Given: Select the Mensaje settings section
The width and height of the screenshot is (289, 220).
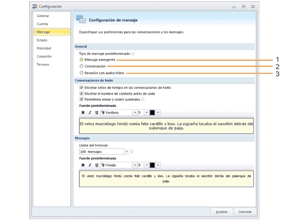Looking at the screenshot, I should click(x=52, y=32).
